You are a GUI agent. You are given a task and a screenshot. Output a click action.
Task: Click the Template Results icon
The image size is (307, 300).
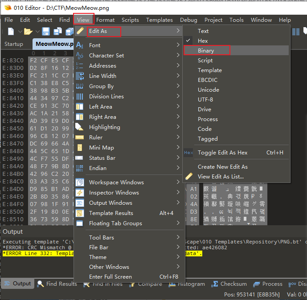tap(80, 213)
